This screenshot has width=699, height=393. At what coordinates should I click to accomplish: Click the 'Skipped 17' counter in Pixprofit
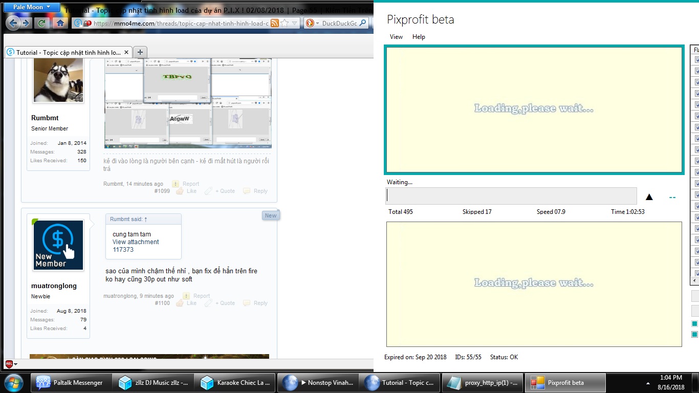pyautogui.click(x=477, y=212)
